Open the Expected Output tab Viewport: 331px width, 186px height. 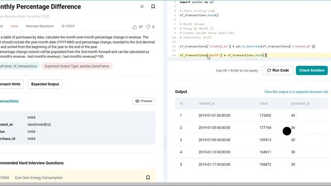click(x=45, y=84)
